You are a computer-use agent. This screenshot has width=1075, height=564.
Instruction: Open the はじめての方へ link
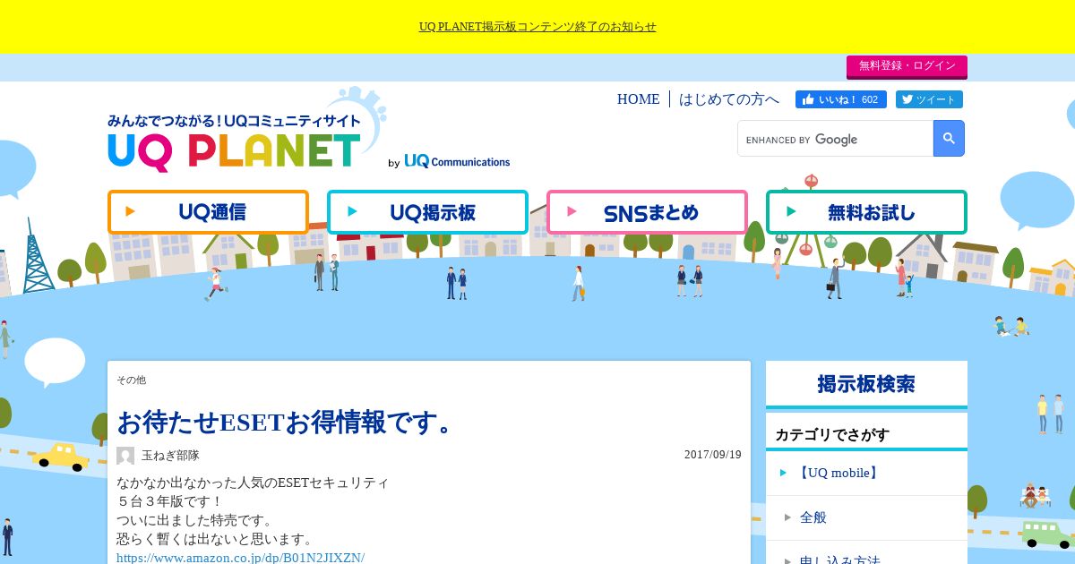click(729, 99)
